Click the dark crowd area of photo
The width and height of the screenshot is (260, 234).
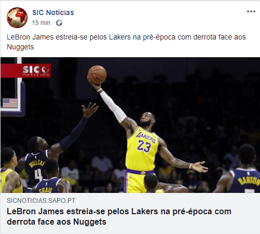[199, 97]
